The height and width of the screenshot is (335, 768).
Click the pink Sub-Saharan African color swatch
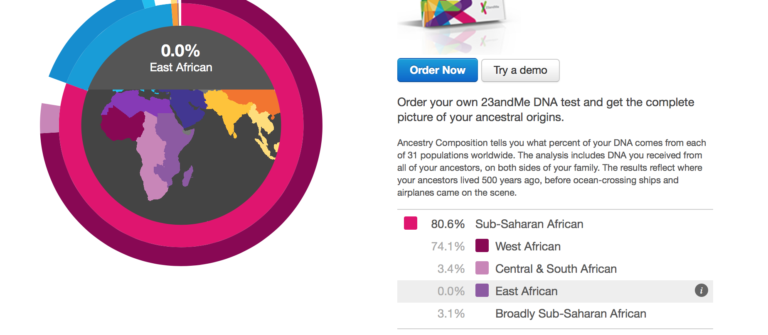[x=410, y=223]
